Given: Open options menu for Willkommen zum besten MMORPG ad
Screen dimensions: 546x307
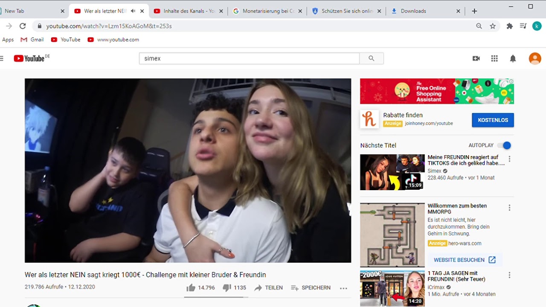Looking at the screenshot, I should tap(509, 208).
